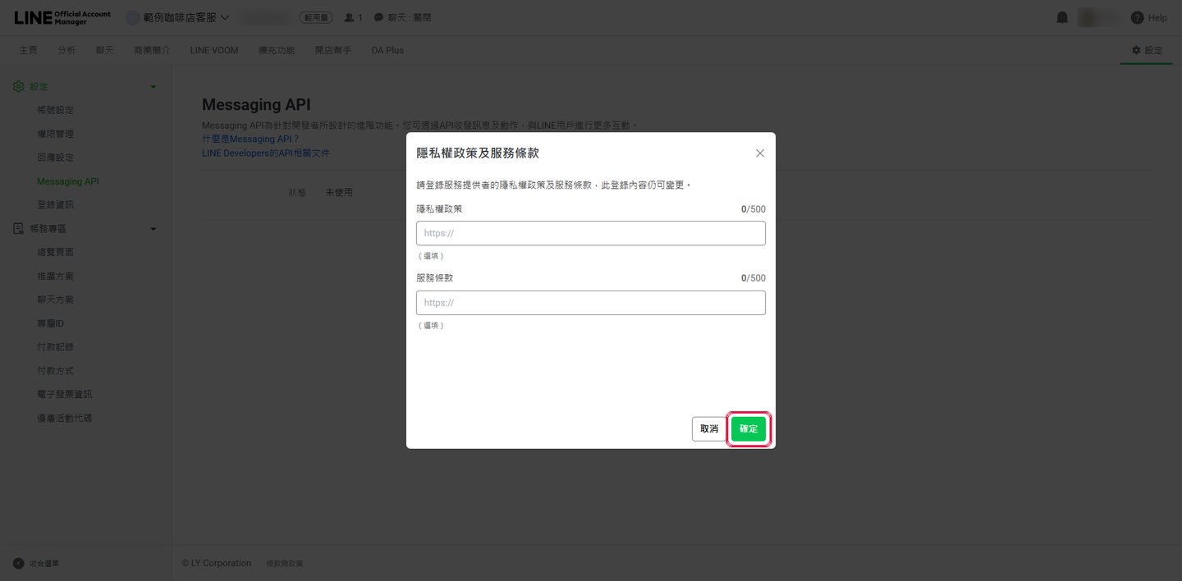Open the 設定 tab at top right
The height and width of the screenshot is (581, 1182).
[x=1147, y=50]
